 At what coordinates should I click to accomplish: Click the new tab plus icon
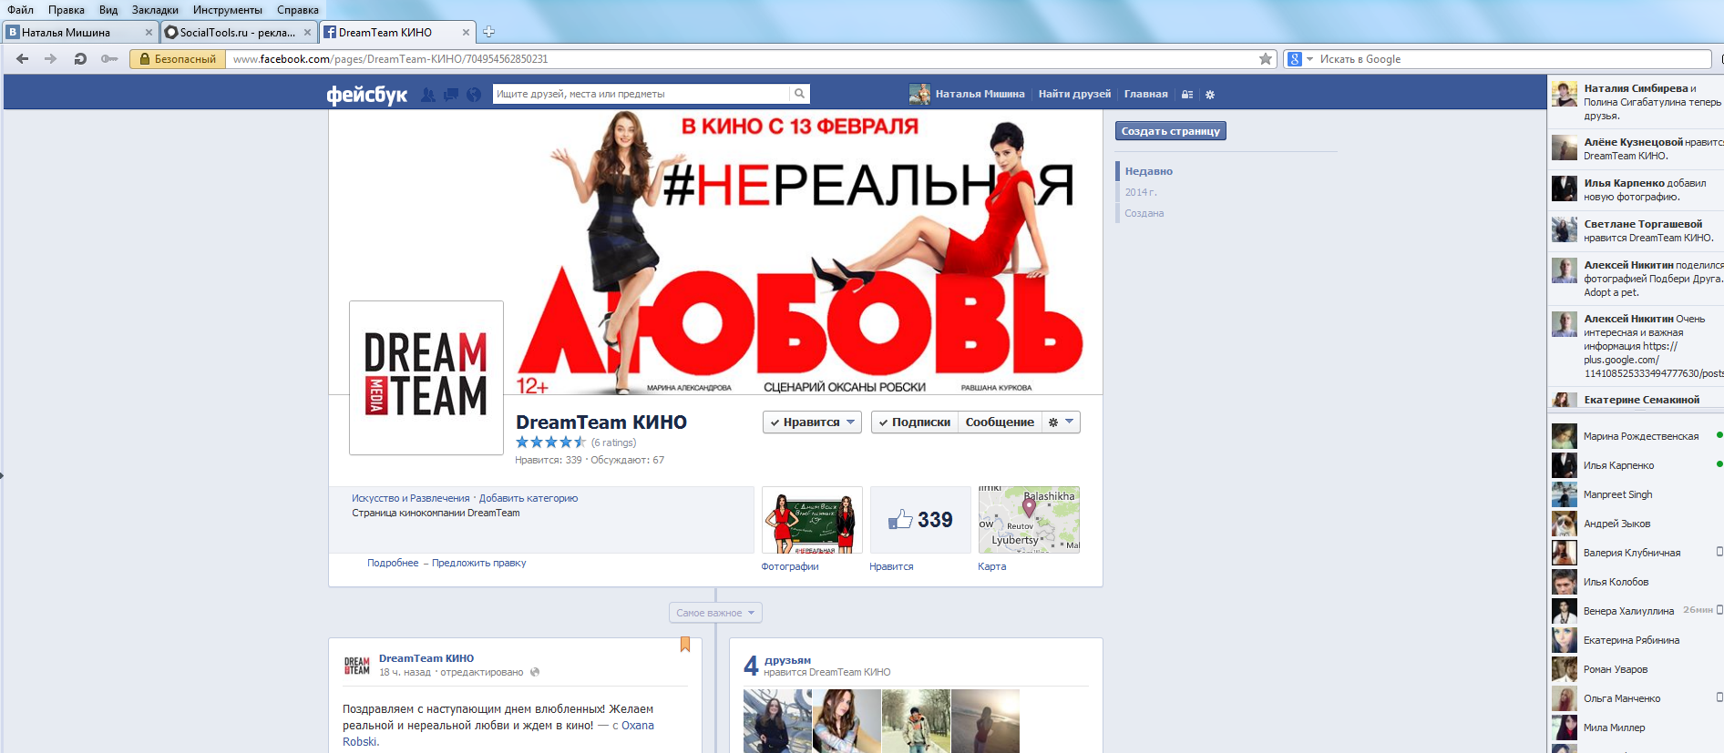(488, 32)
